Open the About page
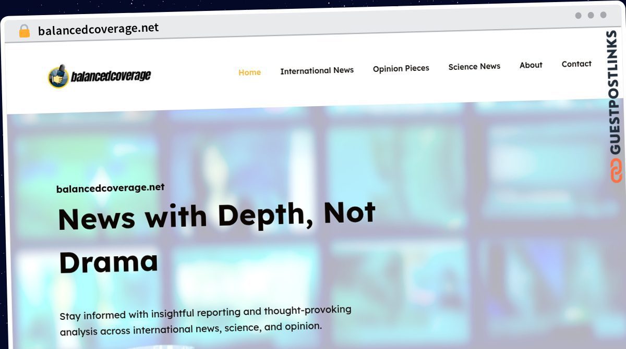Screen dimensions: 626x349 (531, 65)
